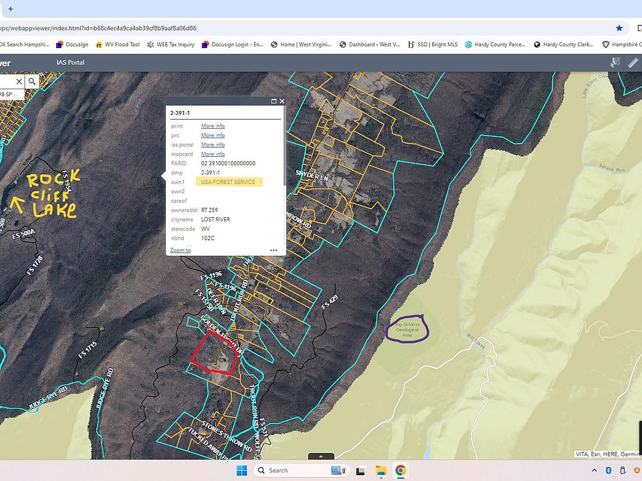This screenshot has height=481, width=642.
Task: Click the search magnifier button
Action: [x=31, y=82]
